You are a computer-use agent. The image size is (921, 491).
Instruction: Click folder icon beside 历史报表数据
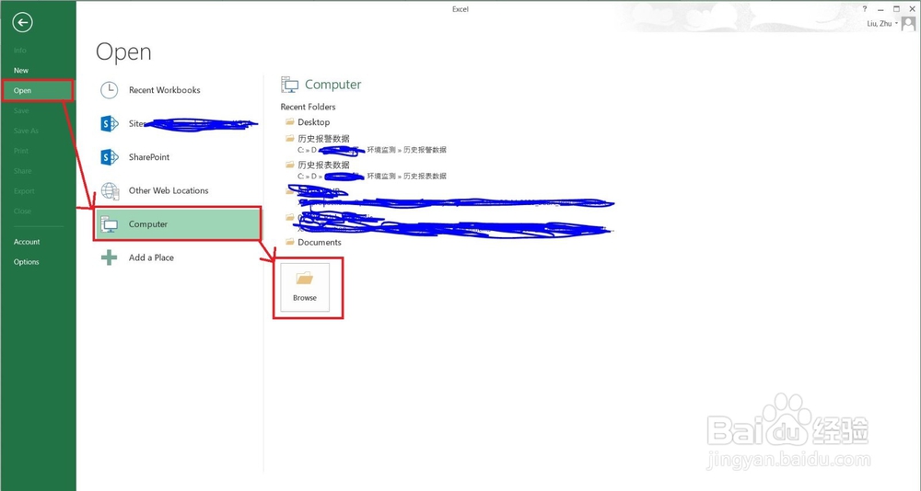289,165
